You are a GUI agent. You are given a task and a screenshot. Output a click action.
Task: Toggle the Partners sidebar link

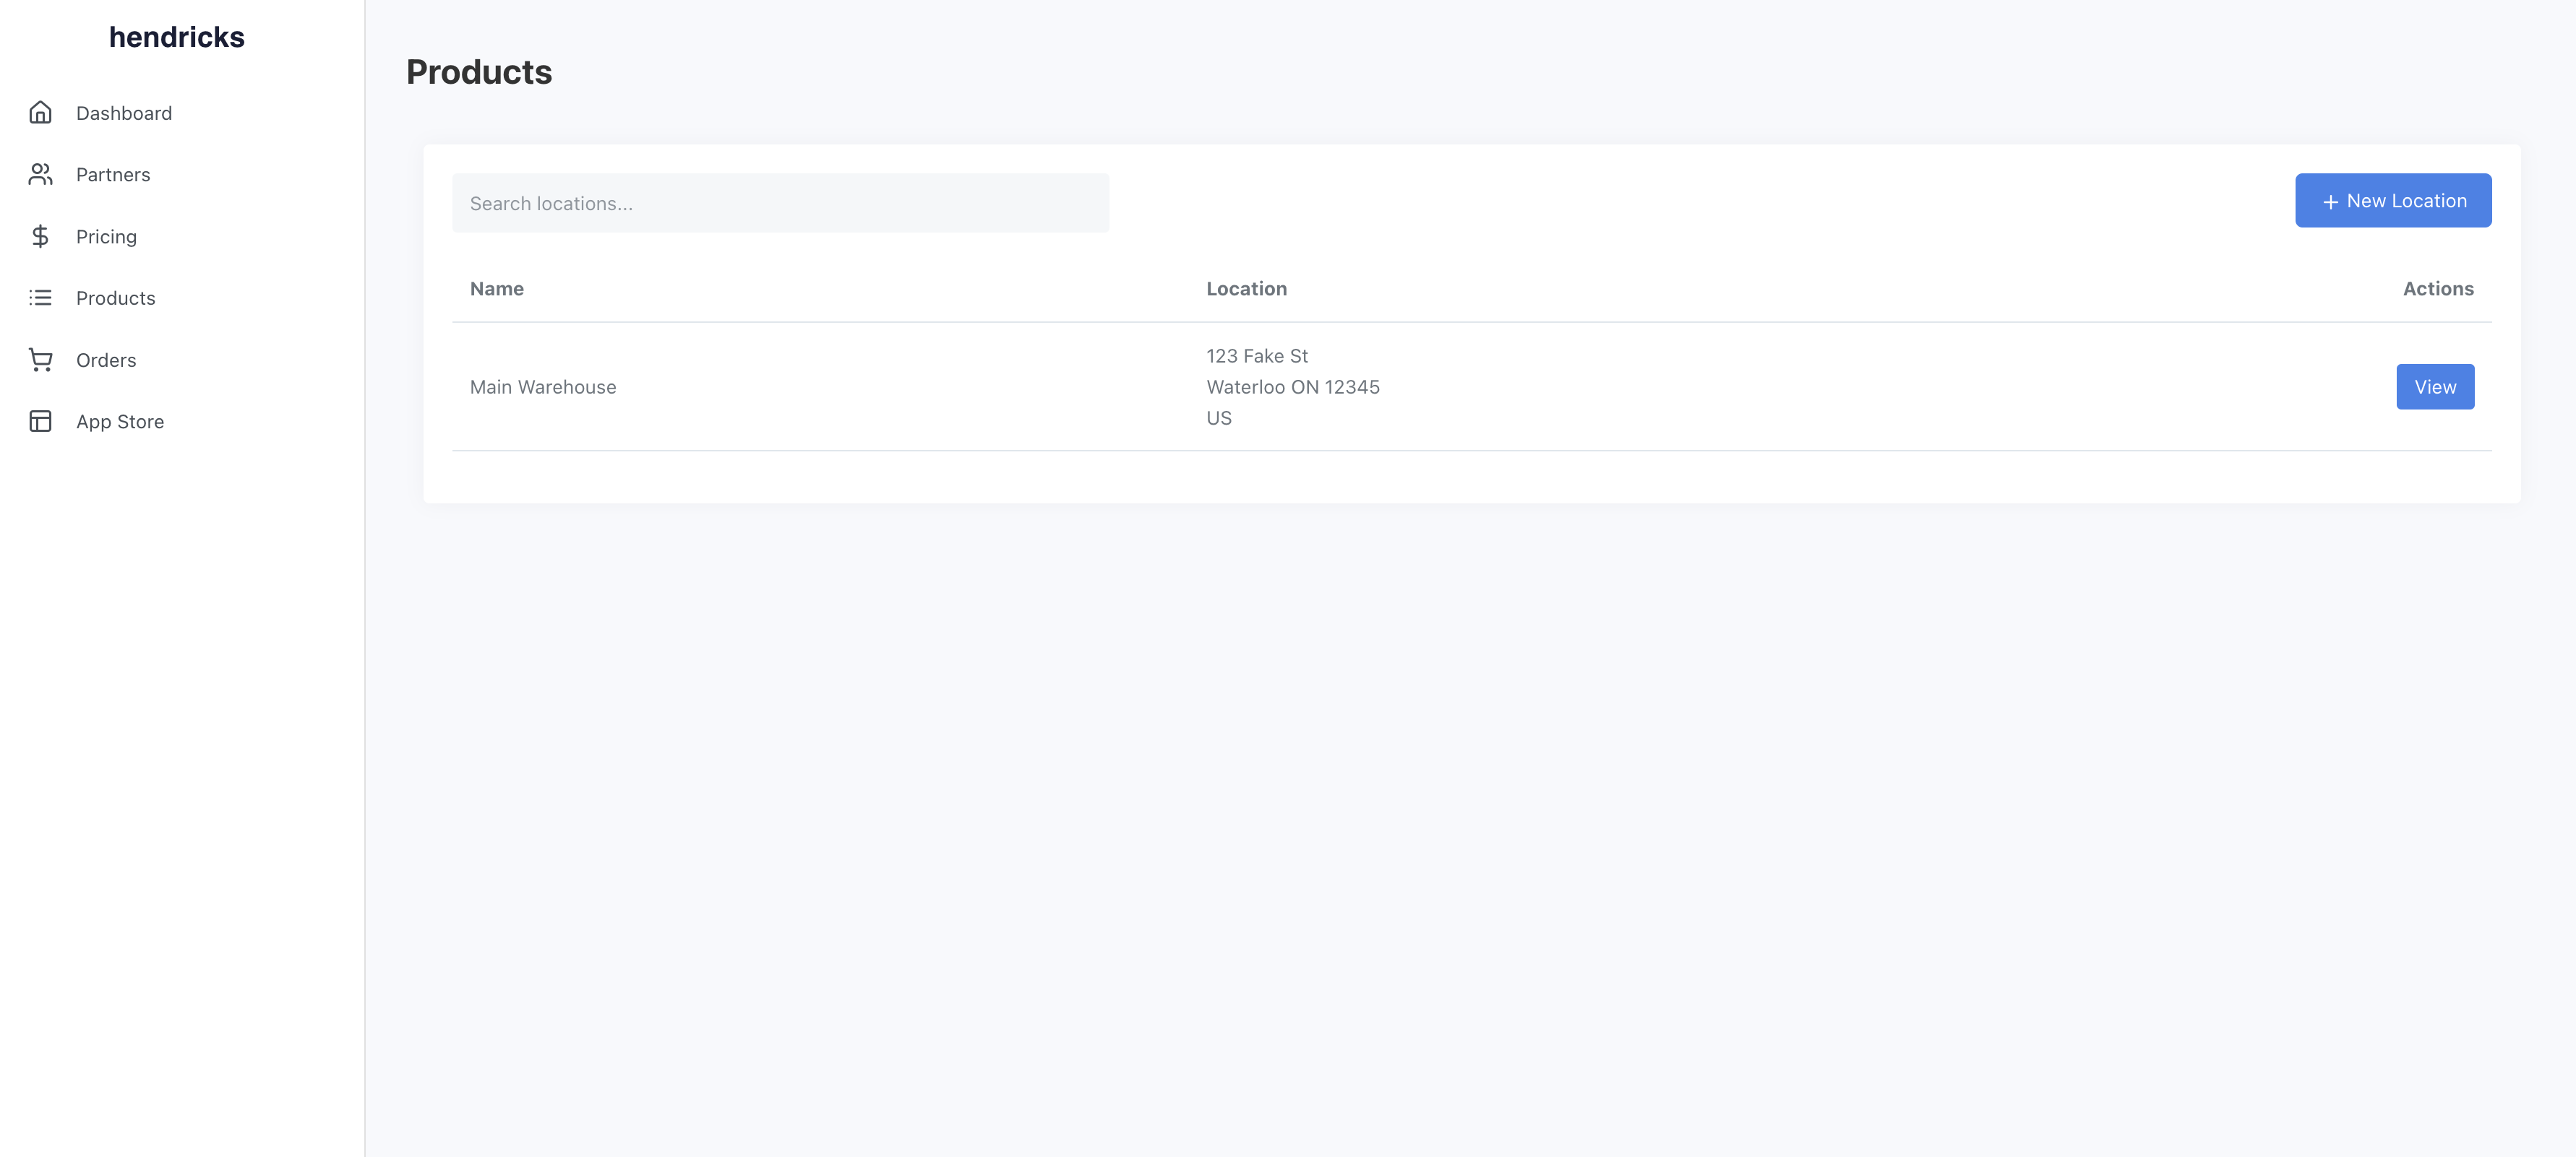(113, 174)
